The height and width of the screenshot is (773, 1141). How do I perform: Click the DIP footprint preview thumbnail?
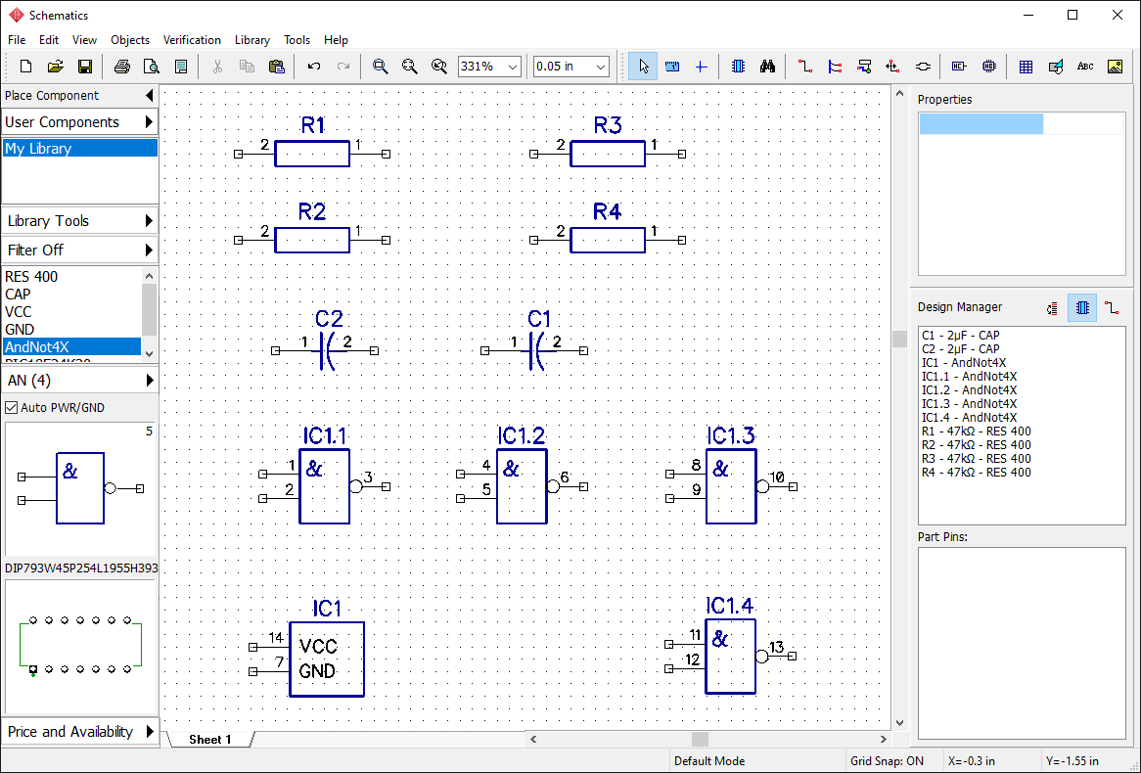tap(80, 647)
